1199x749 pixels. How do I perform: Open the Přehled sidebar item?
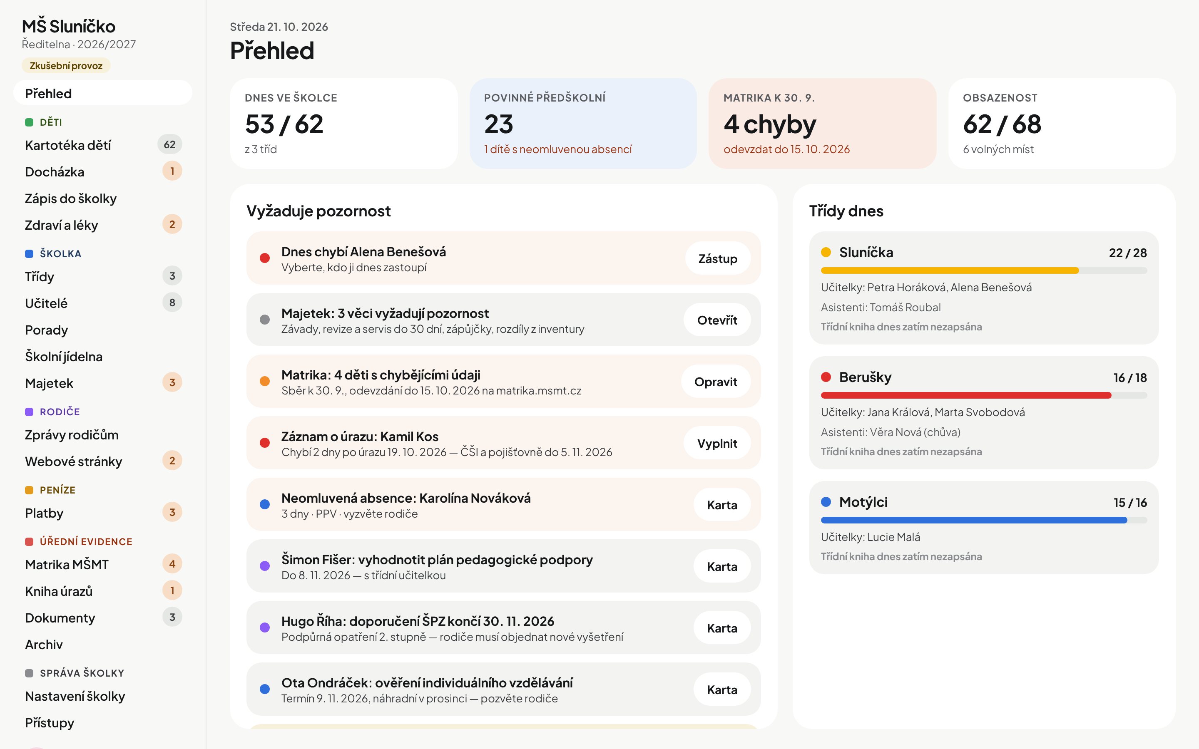coord(102,93)
